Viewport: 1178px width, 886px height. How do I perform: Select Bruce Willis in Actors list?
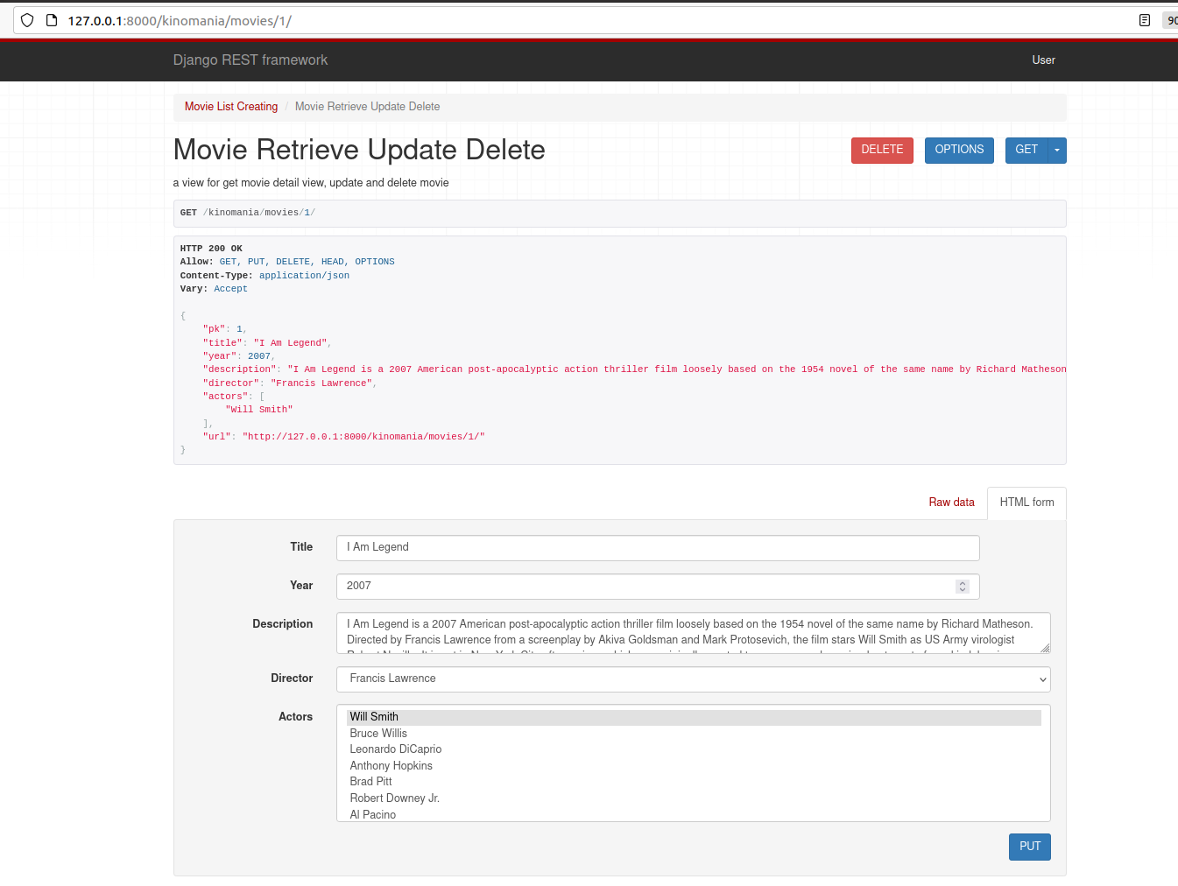[694, 734]
